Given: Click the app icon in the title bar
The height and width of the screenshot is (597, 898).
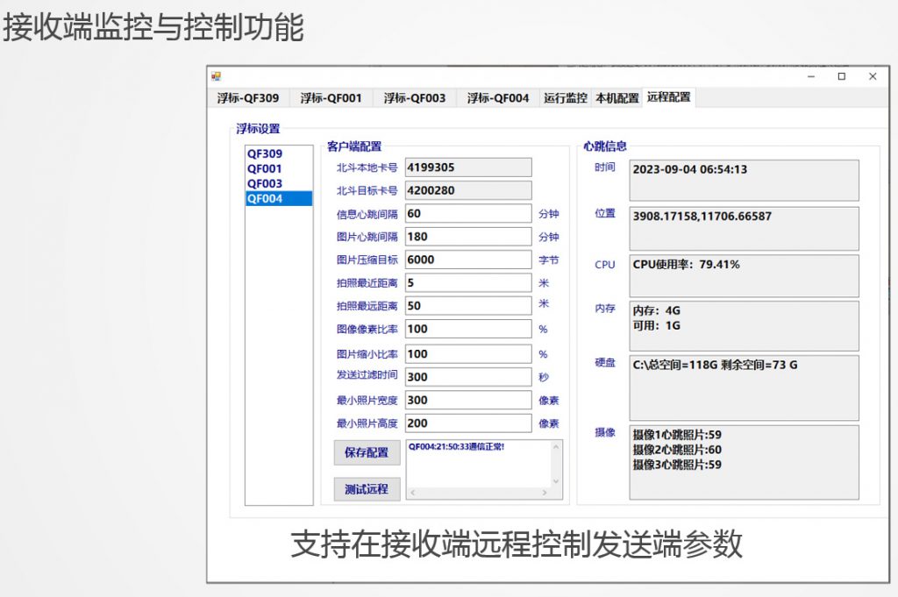Looking at the screenshot, I should (x=216, y=77).
